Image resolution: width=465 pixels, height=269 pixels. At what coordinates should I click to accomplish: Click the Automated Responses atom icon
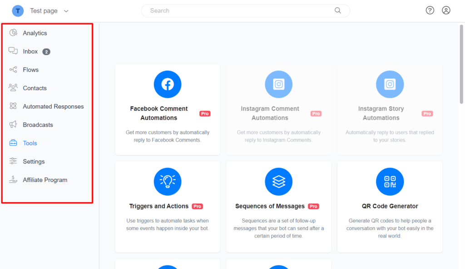(13, 106)
